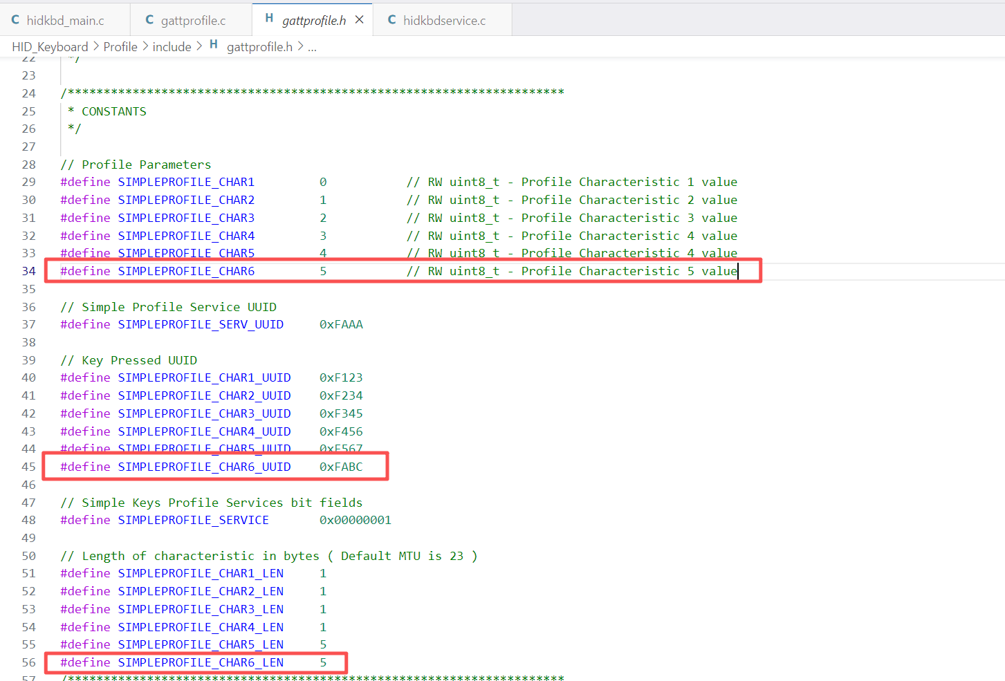Open HID_Keyboard breadcrumb folder
The height and width of the screenshot is (681, 1005).
pos(50,46)
